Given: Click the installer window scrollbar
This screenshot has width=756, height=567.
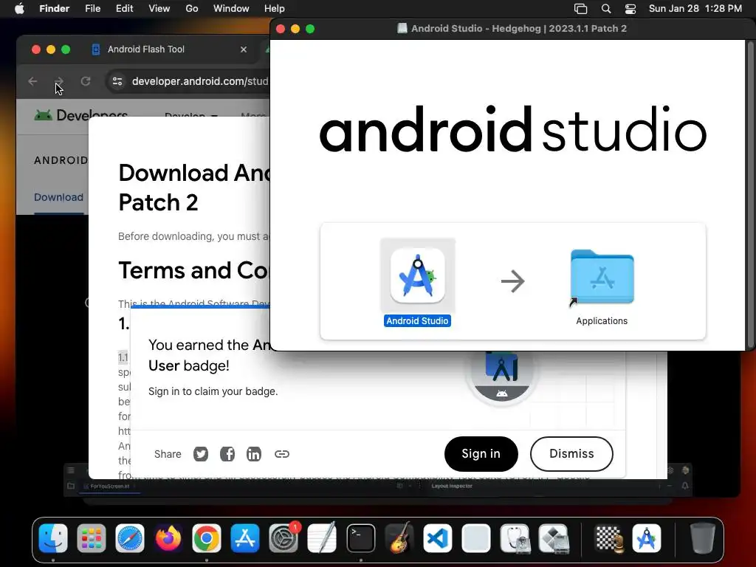Looking at the screenshot, I should pyautogui.click(x=750, y=194).
